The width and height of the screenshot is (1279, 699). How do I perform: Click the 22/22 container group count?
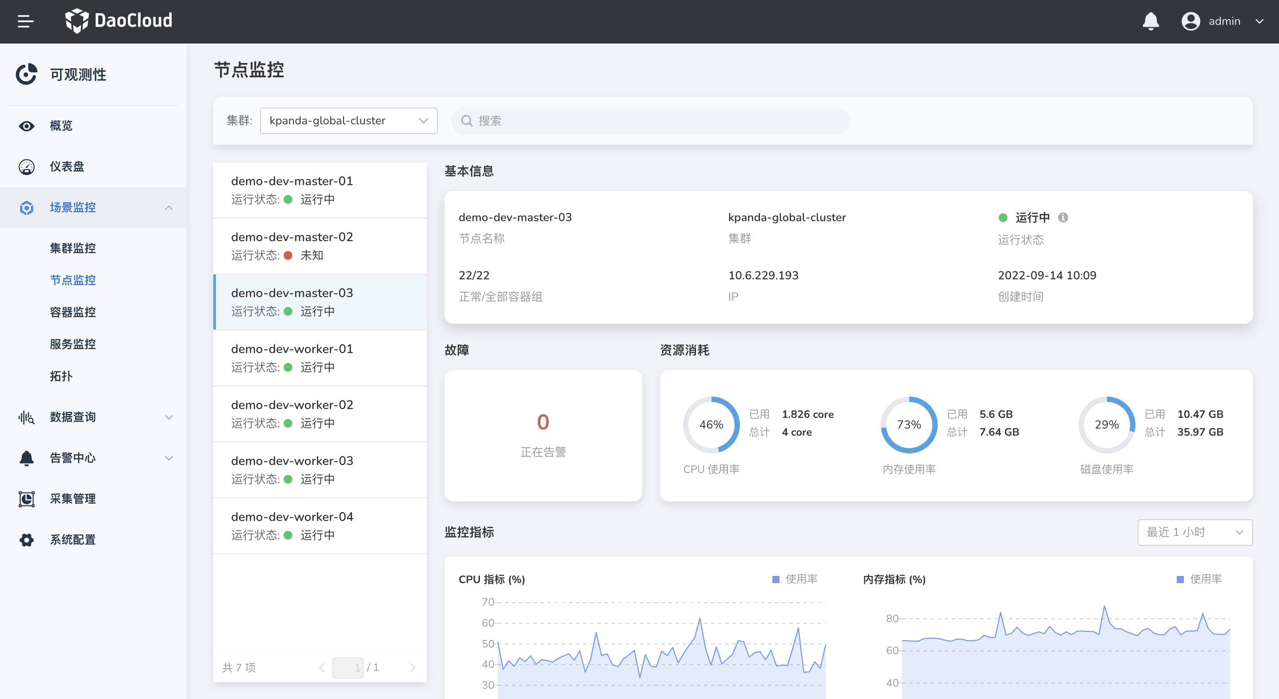[x=474, y=275]
